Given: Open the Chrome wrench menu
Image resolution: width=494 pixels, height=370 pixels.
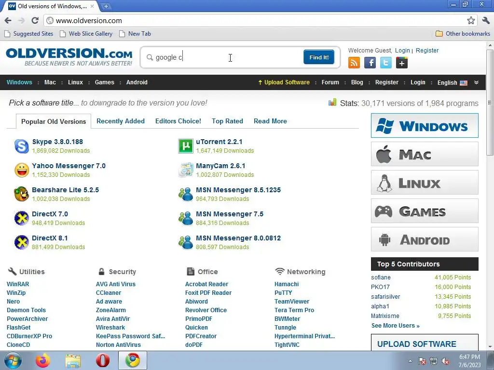Looking at the screenshot, I should pyautogui.click(x=486, y=21).
